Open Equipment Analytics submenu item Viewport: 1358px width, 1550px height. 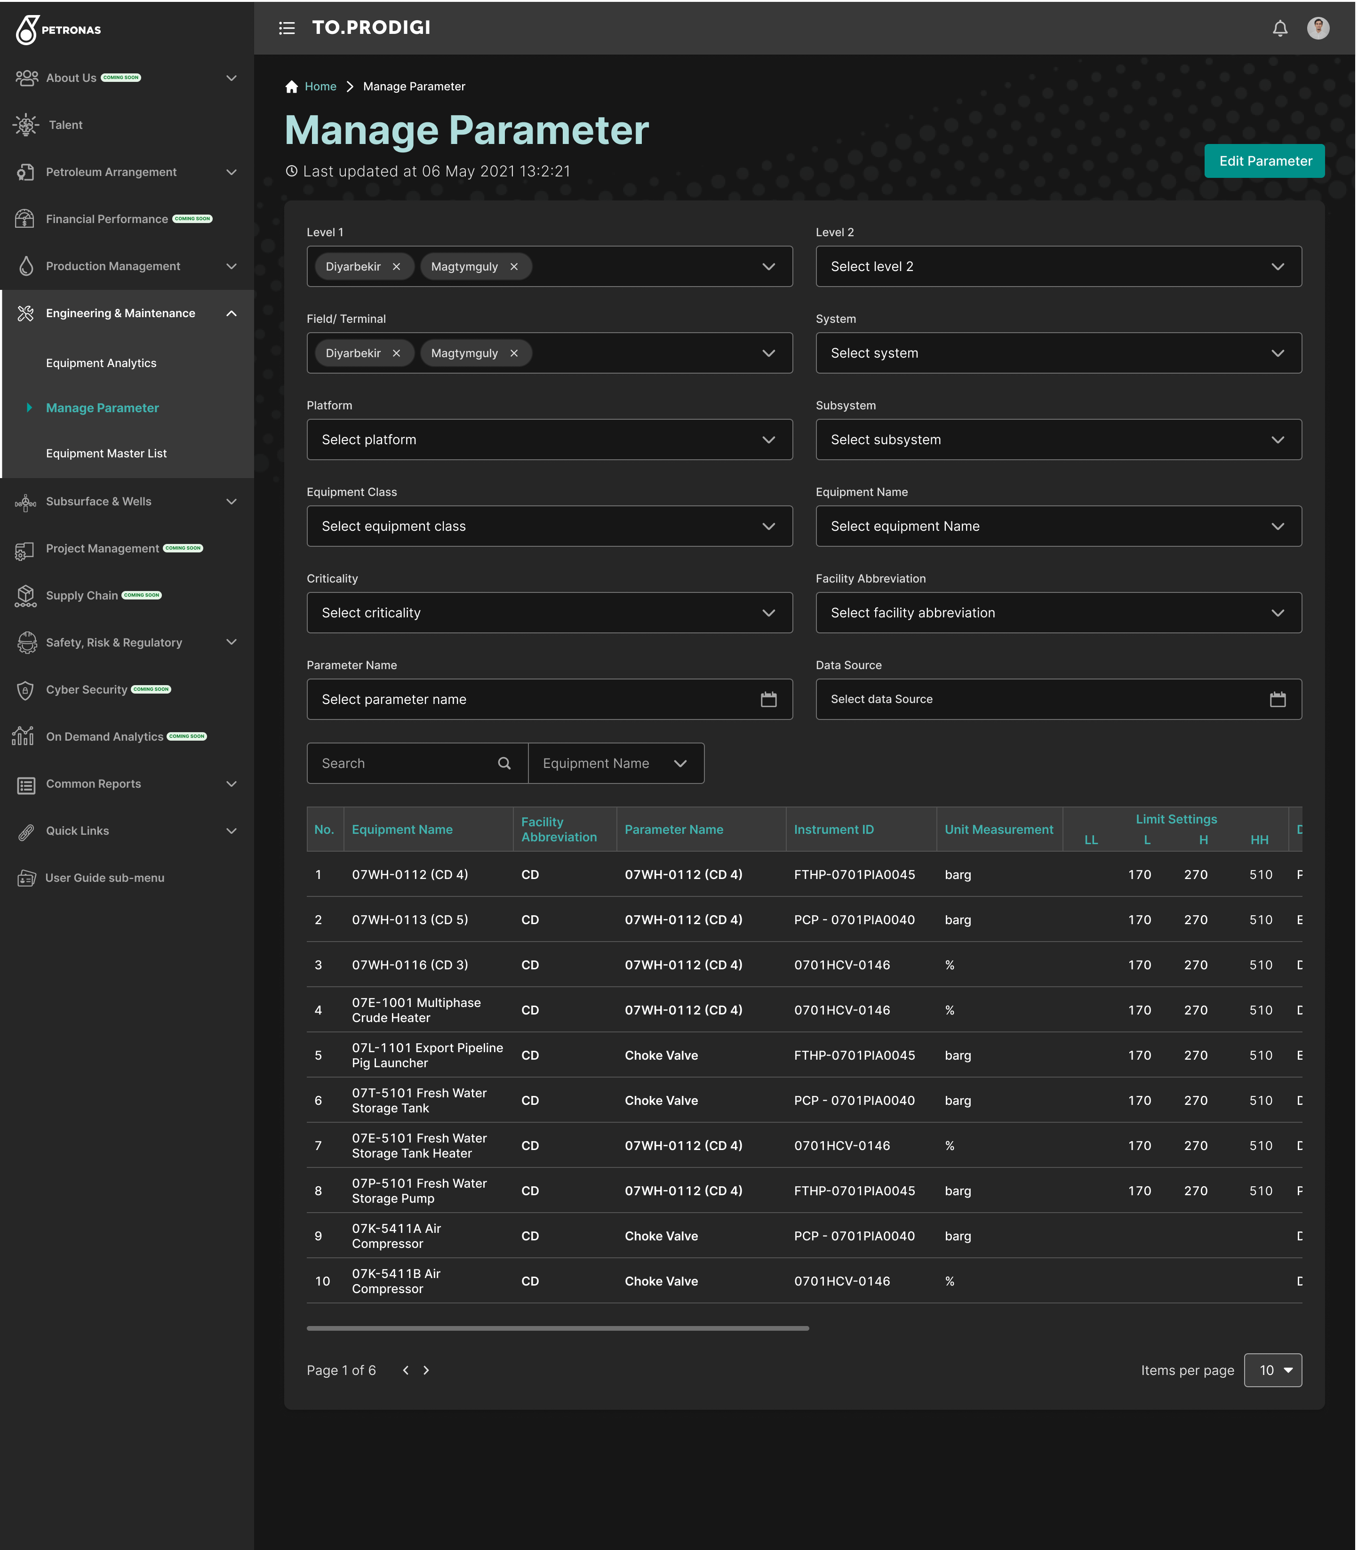101,363
